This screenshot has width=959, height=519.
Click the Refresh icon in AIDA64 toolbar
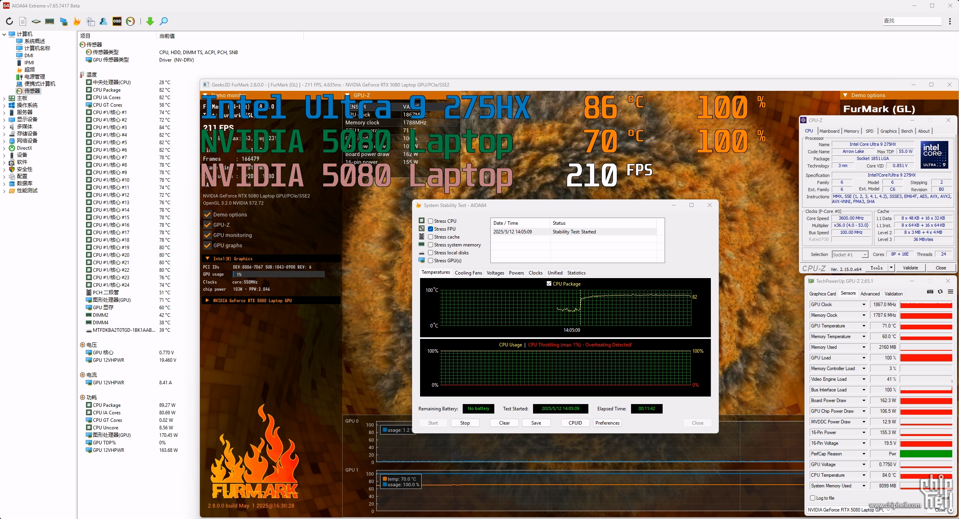(9, 21)
